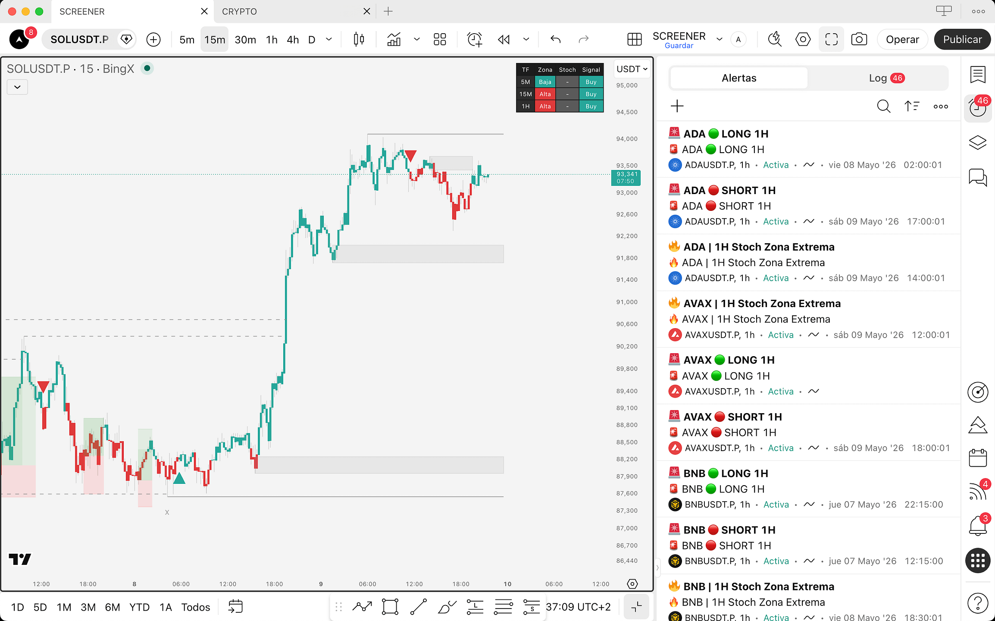This screenshot has width=995, height=621.
Task: Click Guardar under SCREENER layout name
Action: (679, 46)
